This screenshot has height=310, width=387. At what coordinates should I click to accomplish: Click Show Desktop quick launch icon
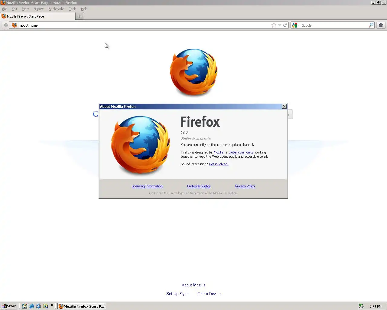point(25,306)
